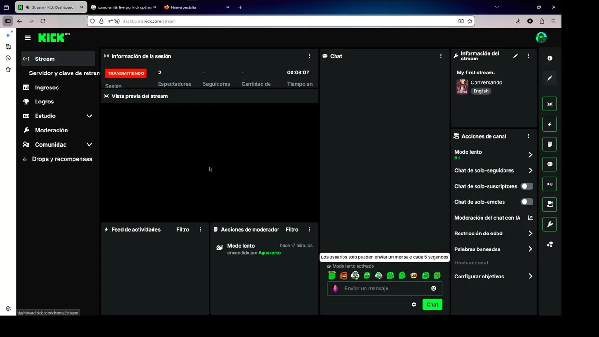Open Acciones de moderador options menu
Viewport: 599px width, 337px height.
pos(309,230)
